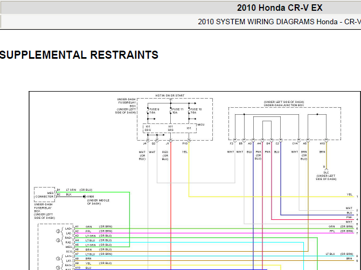
Task: Click the '2010 SYSTEM WIRING DIAGRAMS Honda' subtitle
Action: pos(268,22)
